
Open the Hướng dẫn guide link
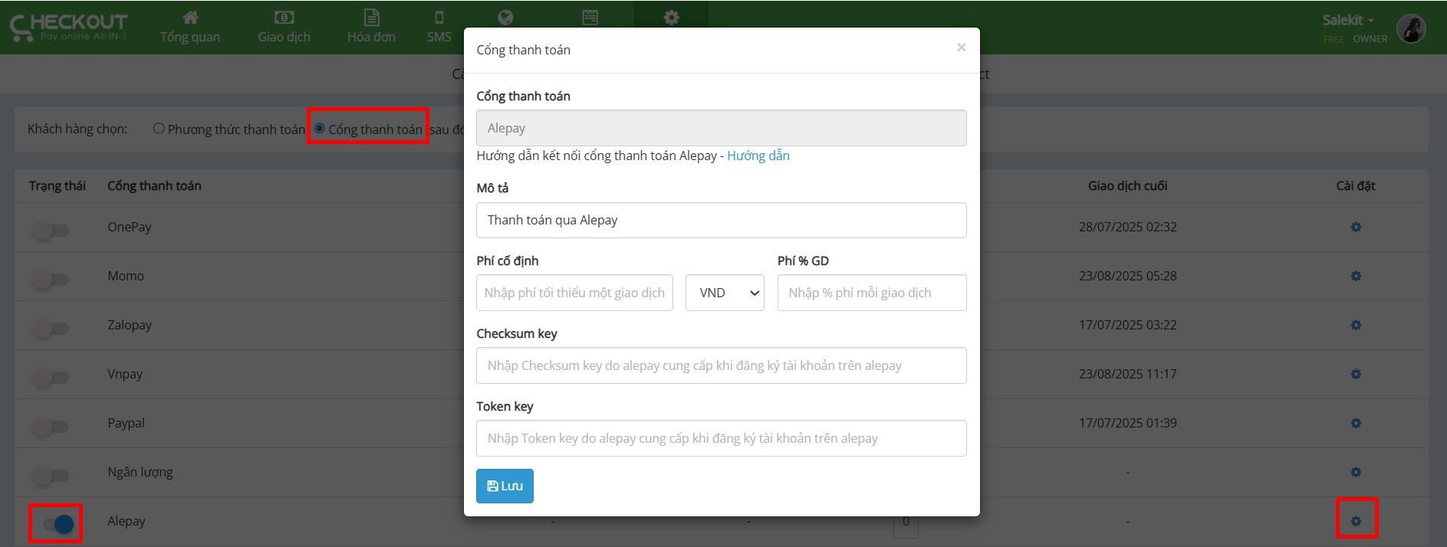pos(758,156)
